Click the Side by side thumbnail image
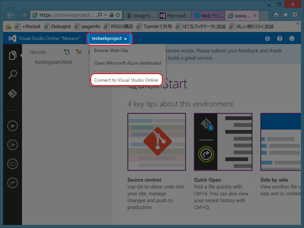 (281, 142)
